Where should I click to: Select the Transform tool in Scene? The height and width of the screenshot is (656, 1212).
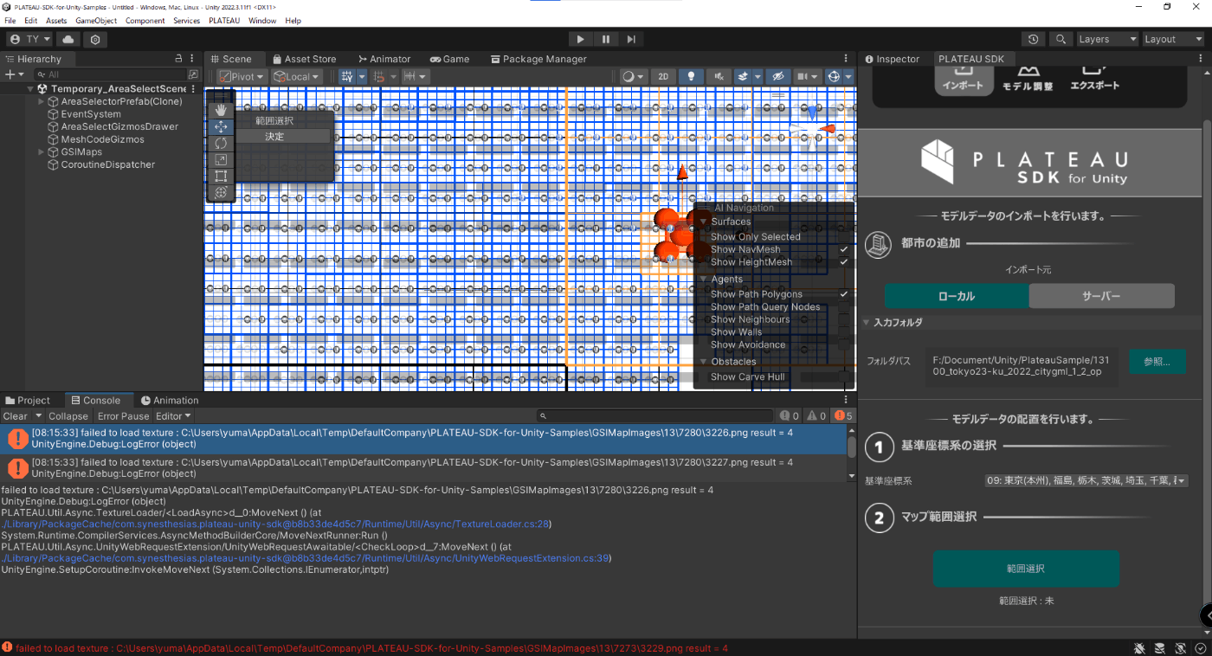(221, 192)
